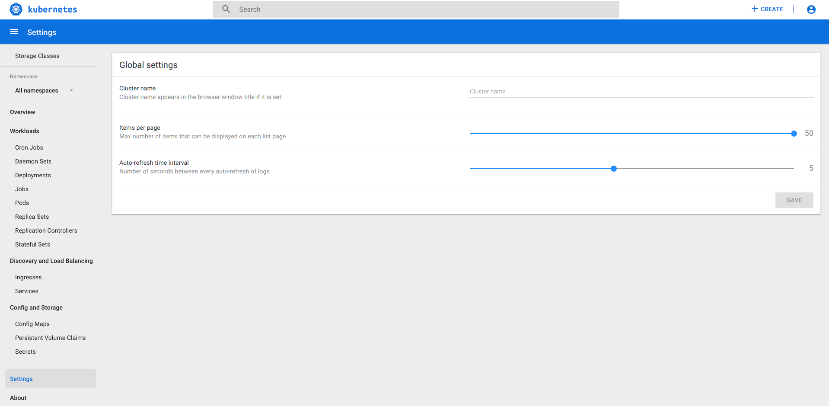The width and height of the screenshot is (829, 406).
Task: Click the search magnifier icon
Action: (x=226, y=9)
